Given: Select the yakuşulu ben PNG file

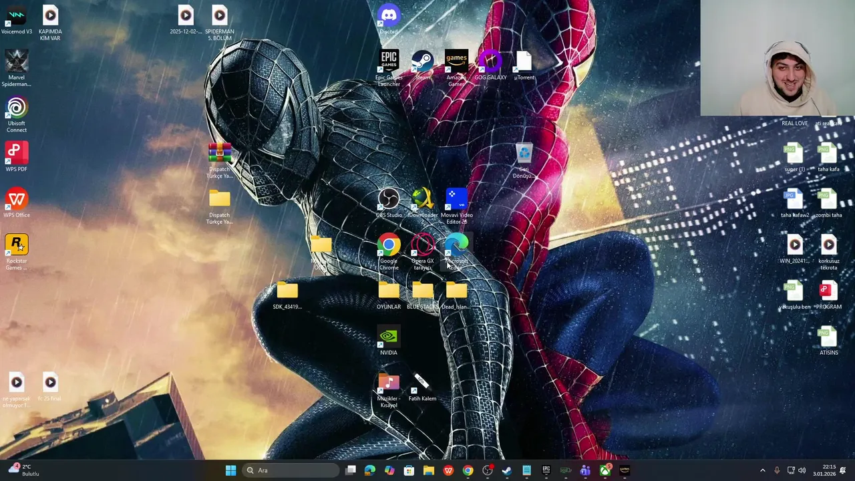Looking at the screenshot, I should (x=794, y=295).
